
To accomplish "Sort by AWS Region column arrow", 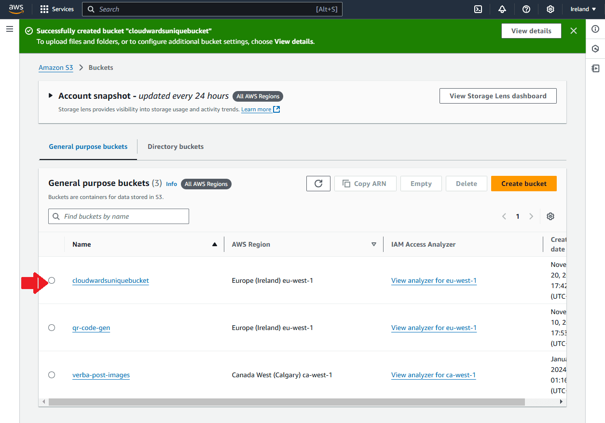I will (373, 244).
